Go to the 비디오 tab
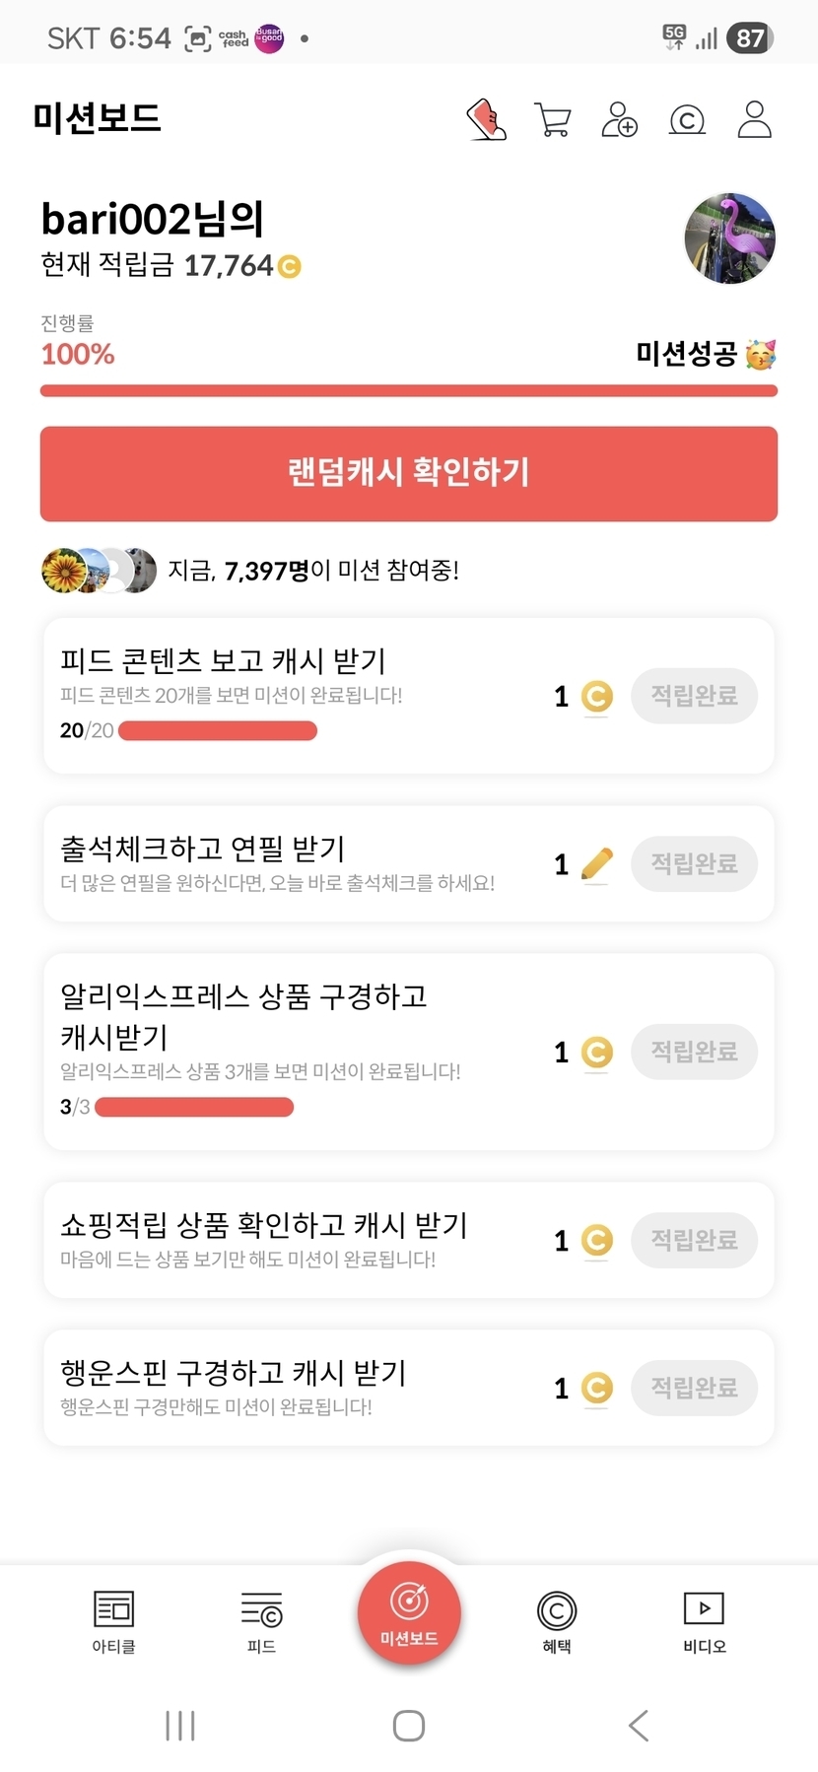Screen dimensions: 818x1772 click(705, 1621)
